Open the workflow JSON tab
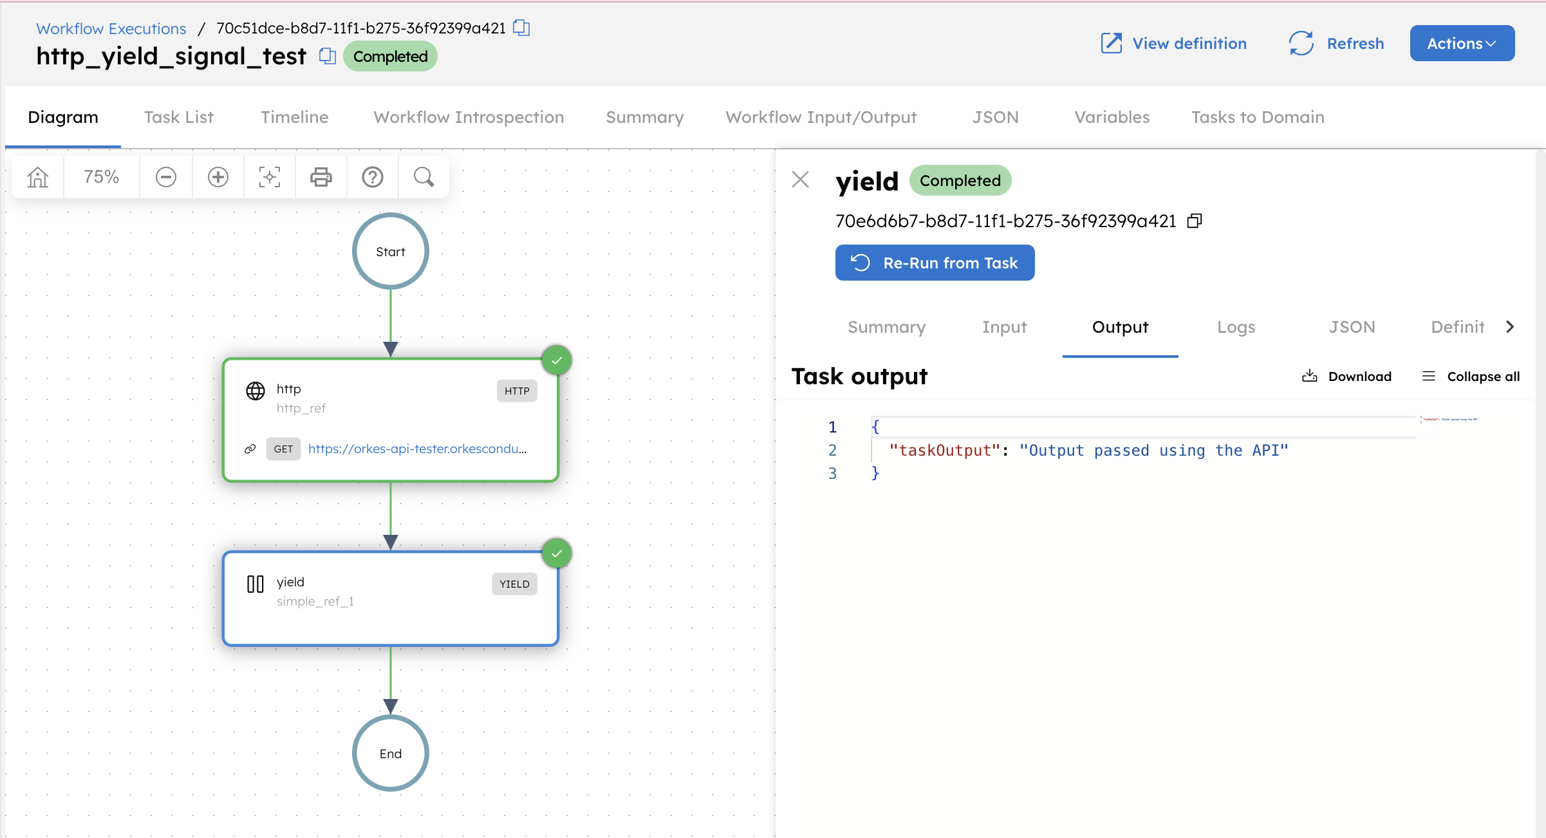The image size is (1546, 838). pyautogui.click(x=996, y=117)
